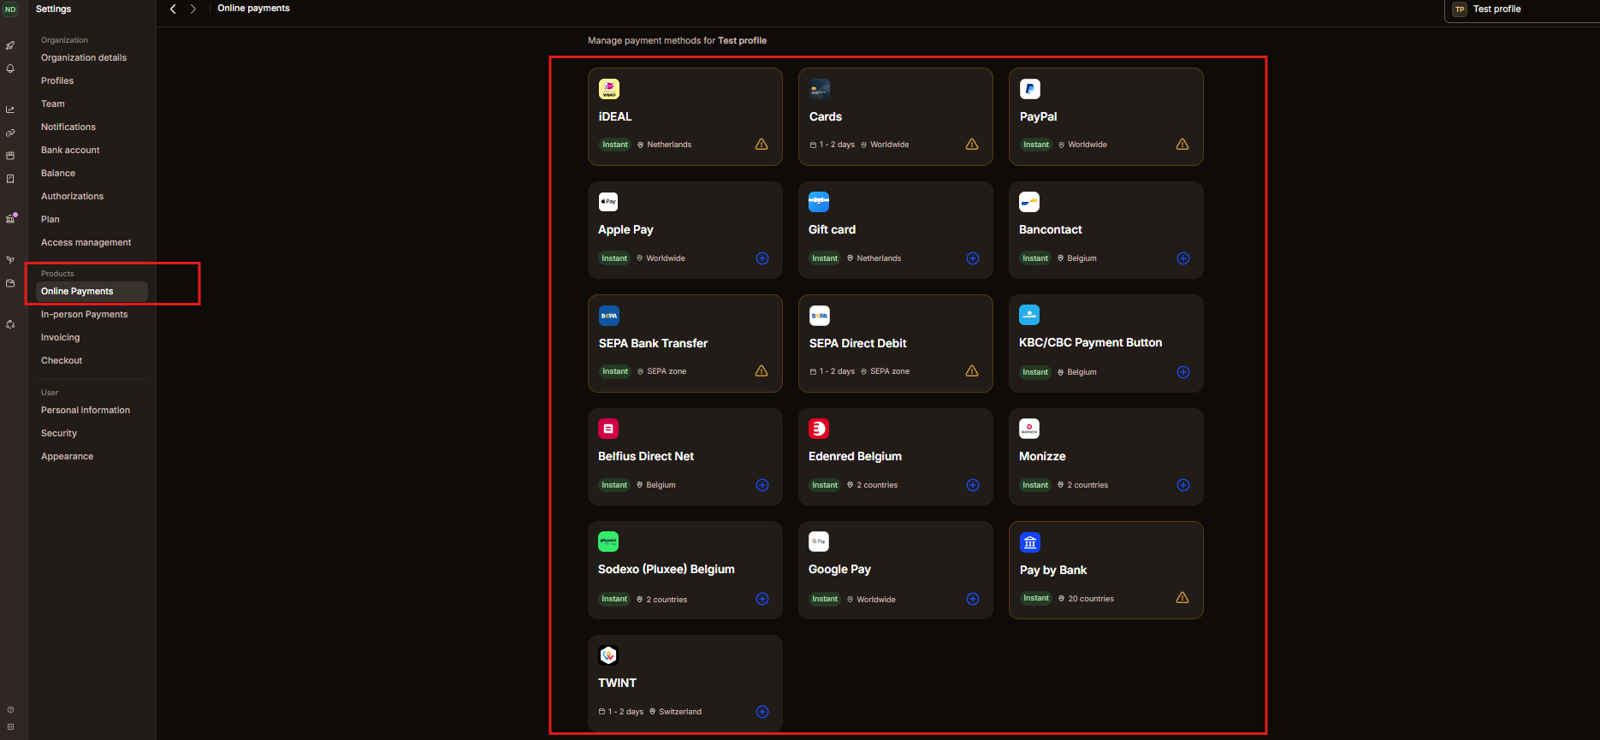Open the Pay by Bank card
1600x740 pixels.
coord(1106,571)
